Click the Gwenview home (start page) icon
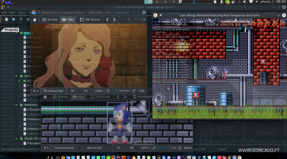This screenshot has width=287, height=159. click(34, 20)
